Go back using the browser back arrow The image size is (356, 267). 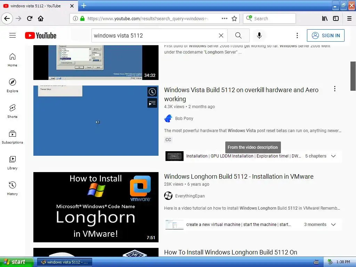[x=7, y=18]
